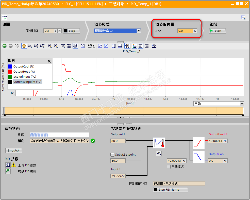Click the Start tuning button
This screenshot has height=200, width=250.
coord(217,31)
